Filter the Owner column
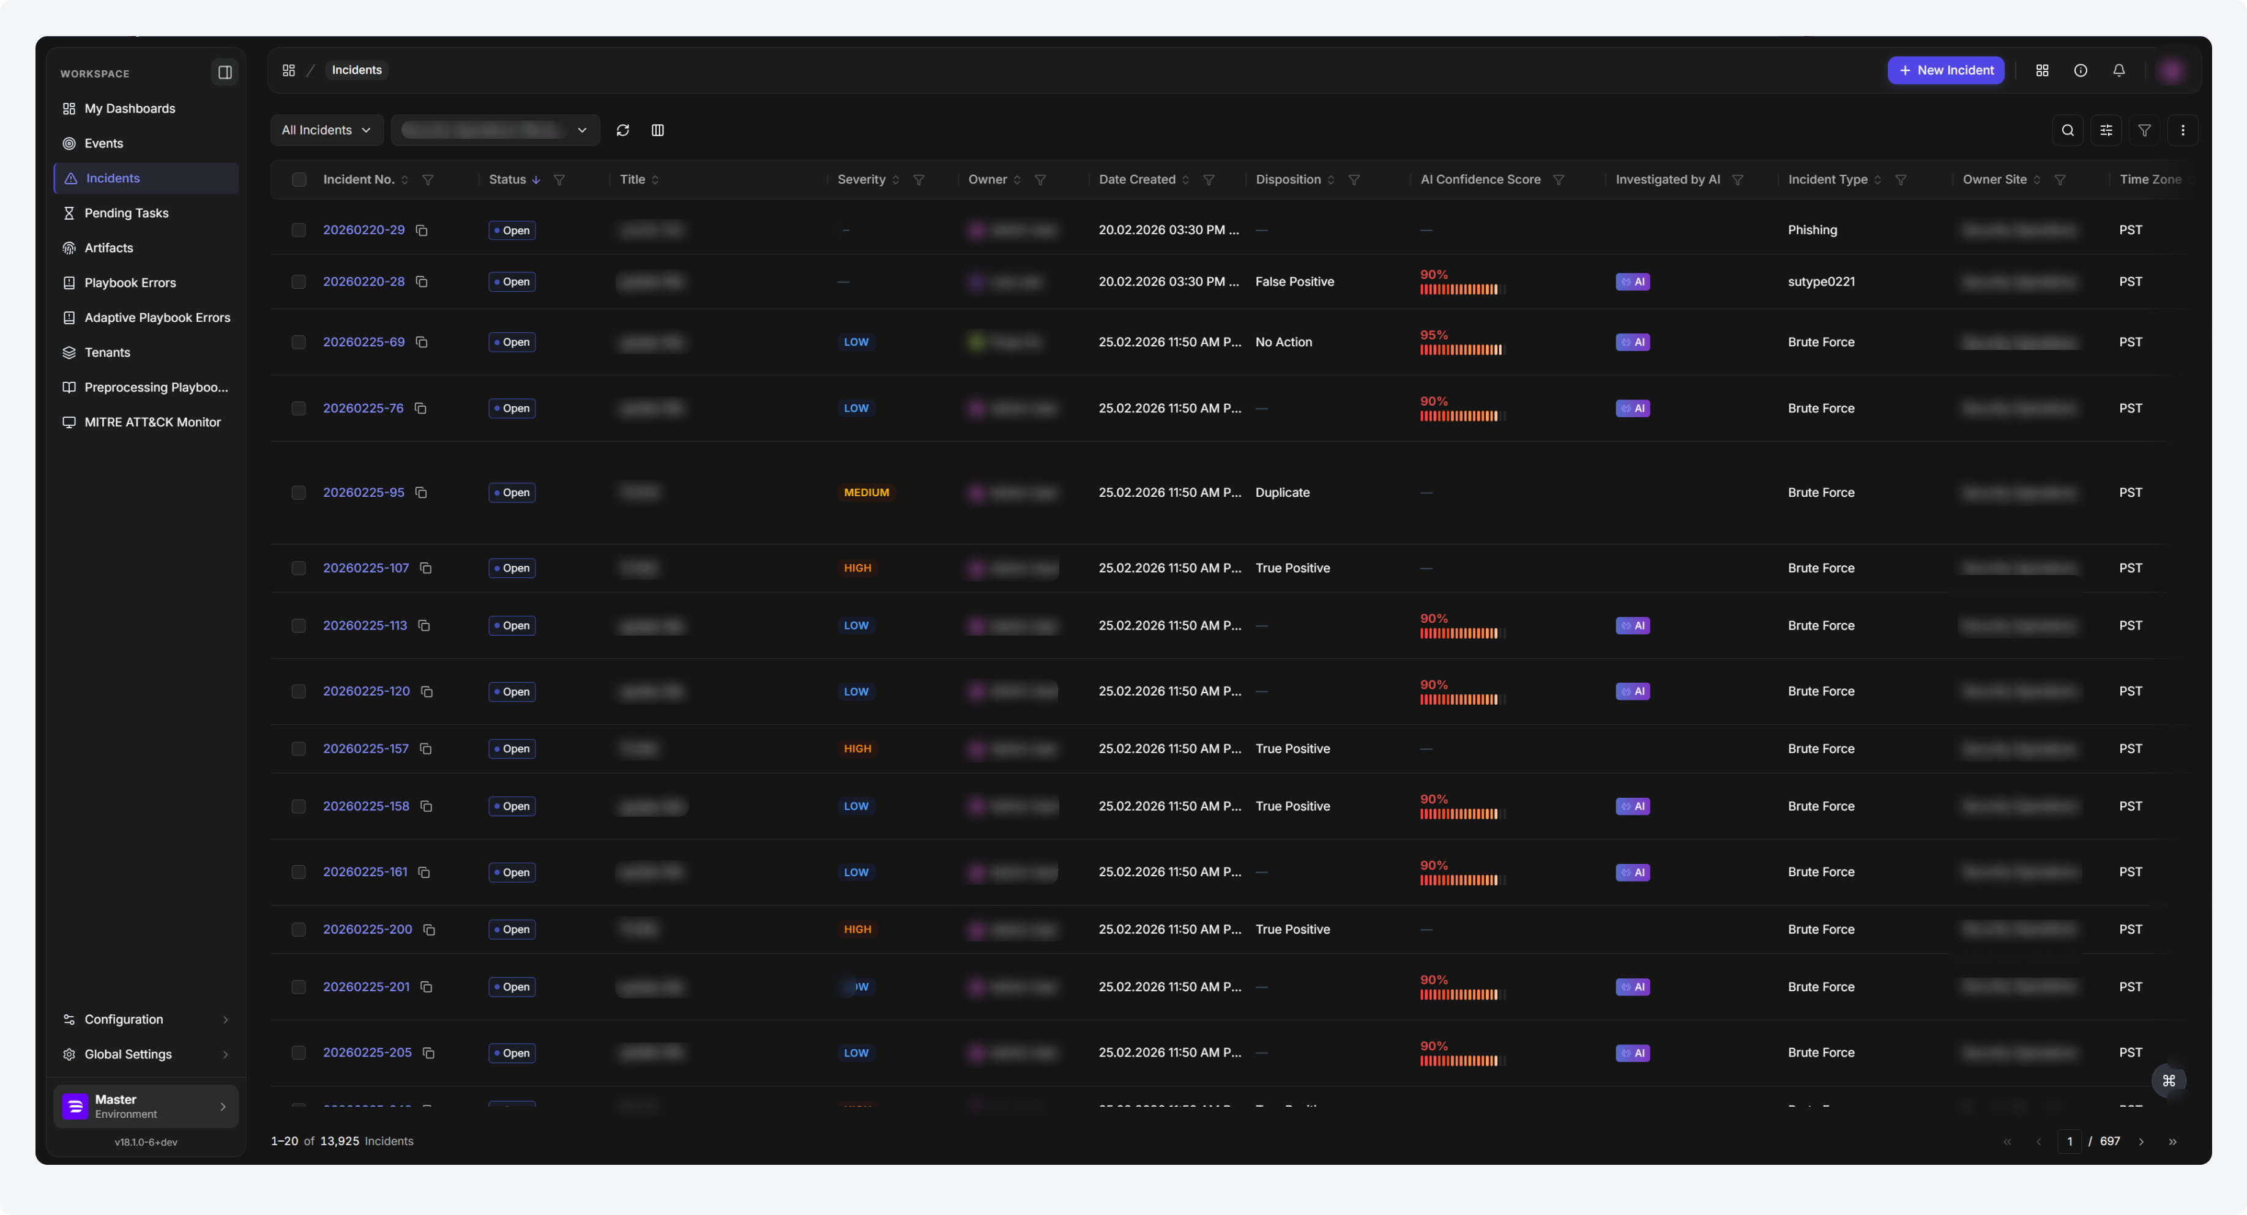 1040,180
